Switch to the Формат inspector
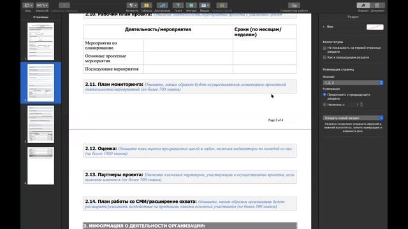The height and width of the screenshot is (229, 408). pos(363,5)
